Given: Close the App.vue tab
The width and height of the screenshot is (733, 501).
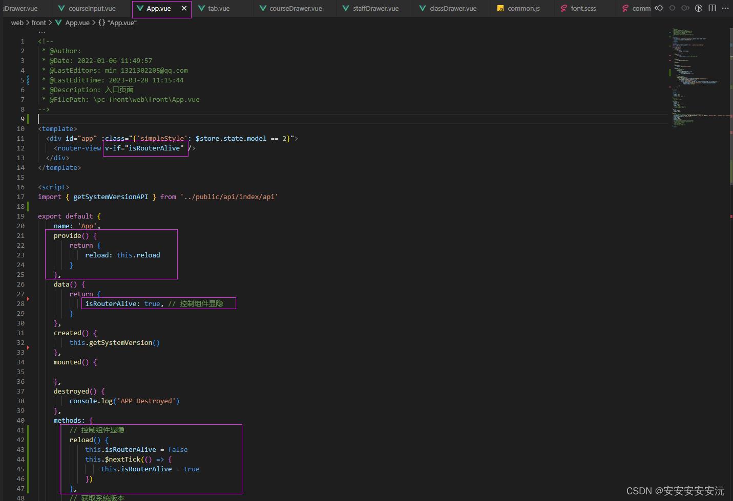Looking at the screenshot, I should pos(184,8).
